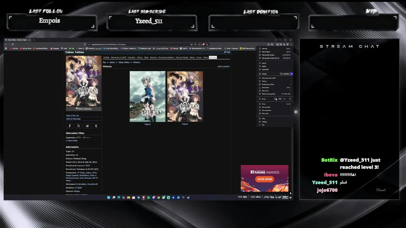Image resolution: width=406 pixels, height=228 pixels.
Task: Open the Instagram bookmark
Action: tap(55, 48)
